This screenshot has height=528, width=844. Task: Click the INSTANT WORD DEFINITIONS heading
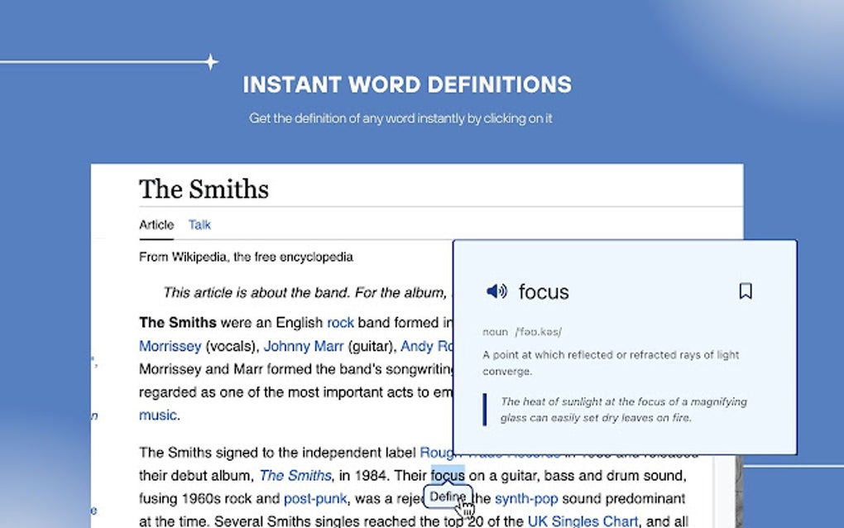407,84
